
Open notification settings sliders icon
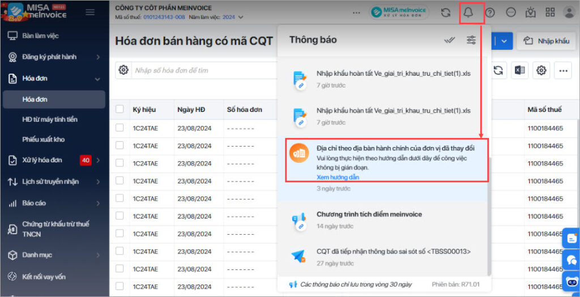(x=471, y=40)
